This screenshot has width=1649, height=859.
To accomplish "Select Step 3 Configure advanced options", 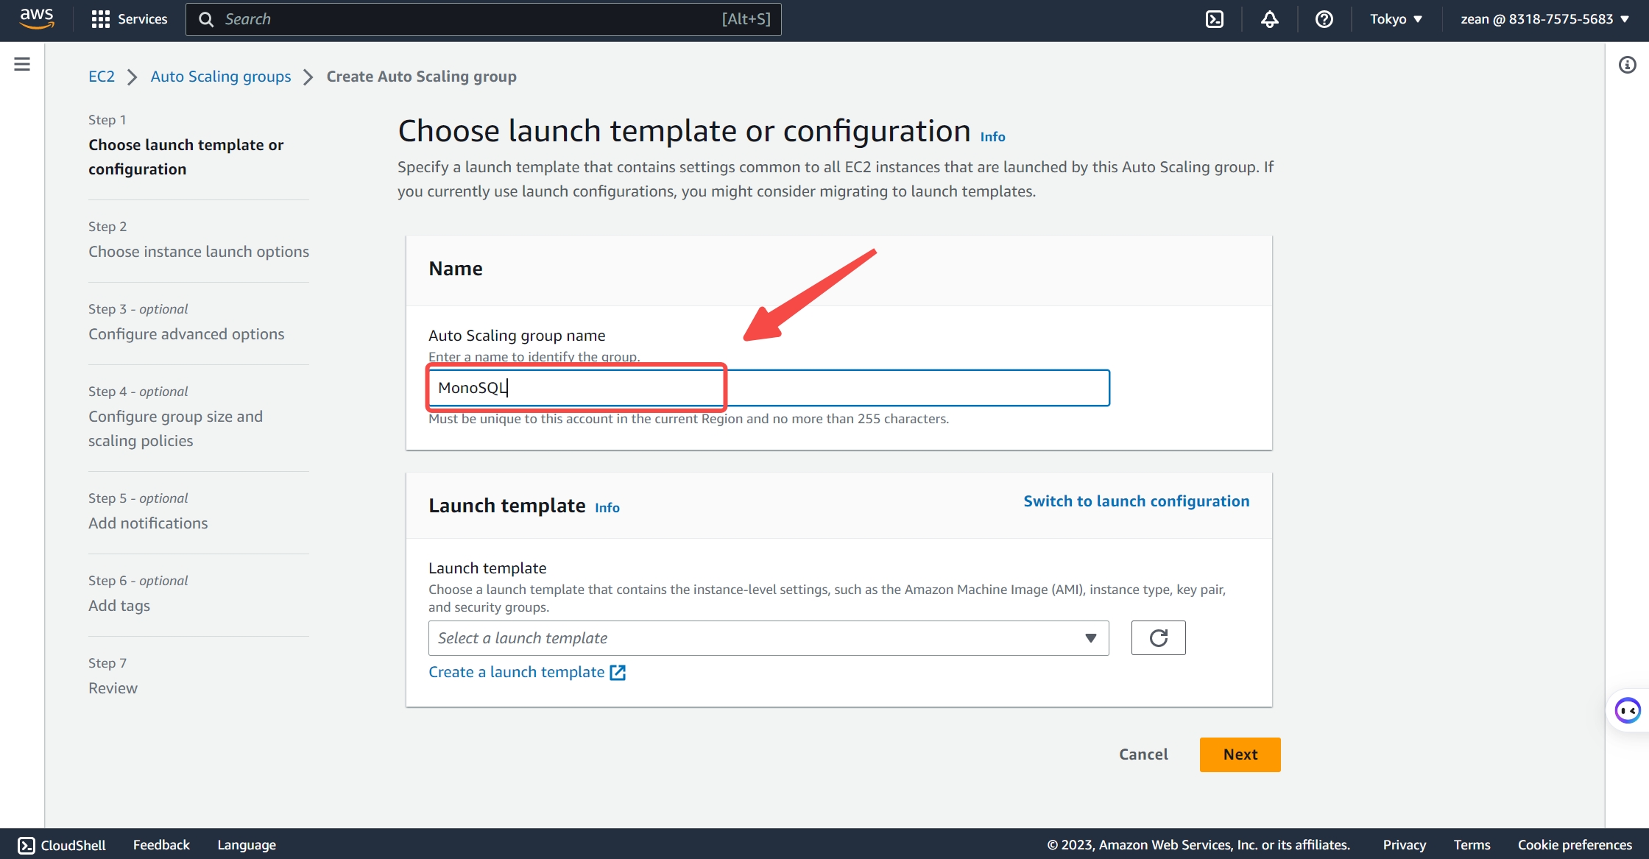I will [x=186, y=334].
